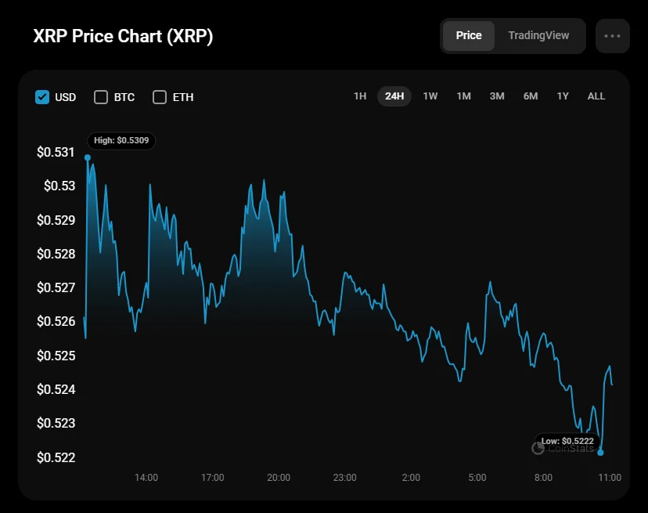Open the three-dot more options menu
The width and height of the screenshot is (648, 513).
612,36
